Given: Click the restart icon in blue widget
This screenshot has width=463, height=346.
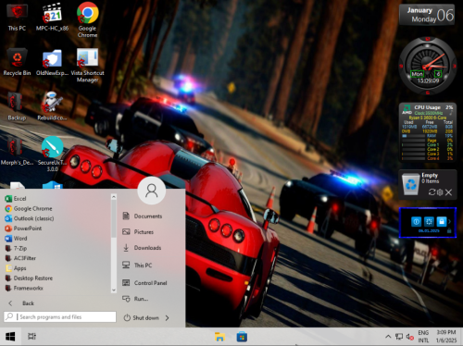Looking at the screenshot, I should (x=429, y=221).
